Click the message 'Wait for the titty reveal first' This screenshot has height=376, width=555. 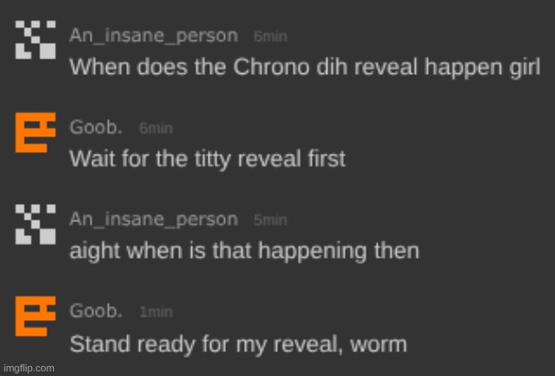[x=208, y=159]
